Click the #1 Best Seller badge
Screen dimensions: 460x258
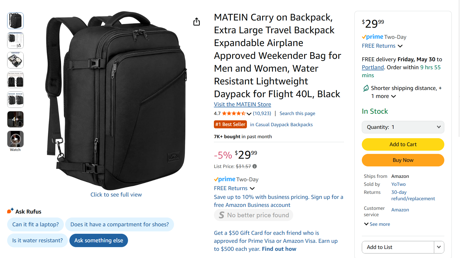tap(230, 124)
